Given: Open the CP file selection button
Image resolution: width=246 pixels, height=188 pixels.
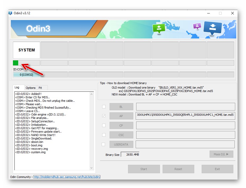Looking at the screenshot, I should (121, 125).
